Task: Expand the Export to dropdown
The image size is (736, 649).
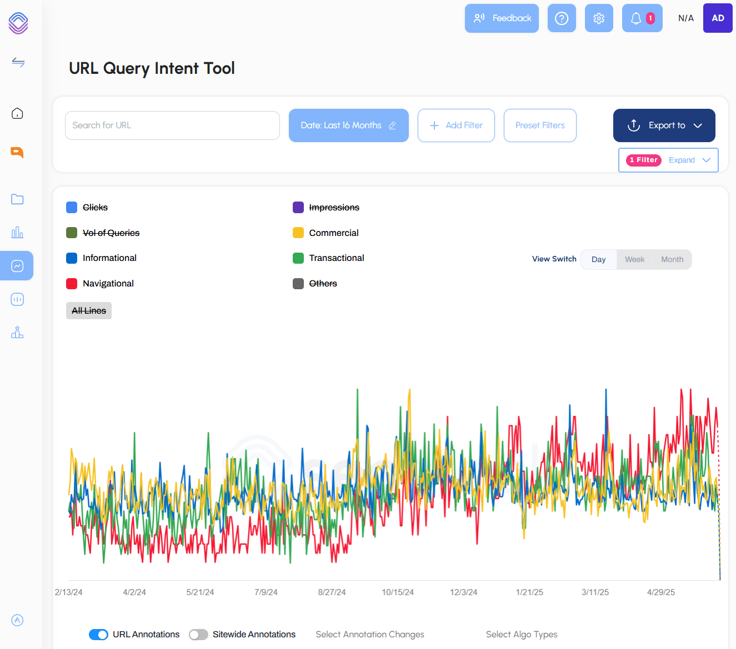Action: coord(664,125)
